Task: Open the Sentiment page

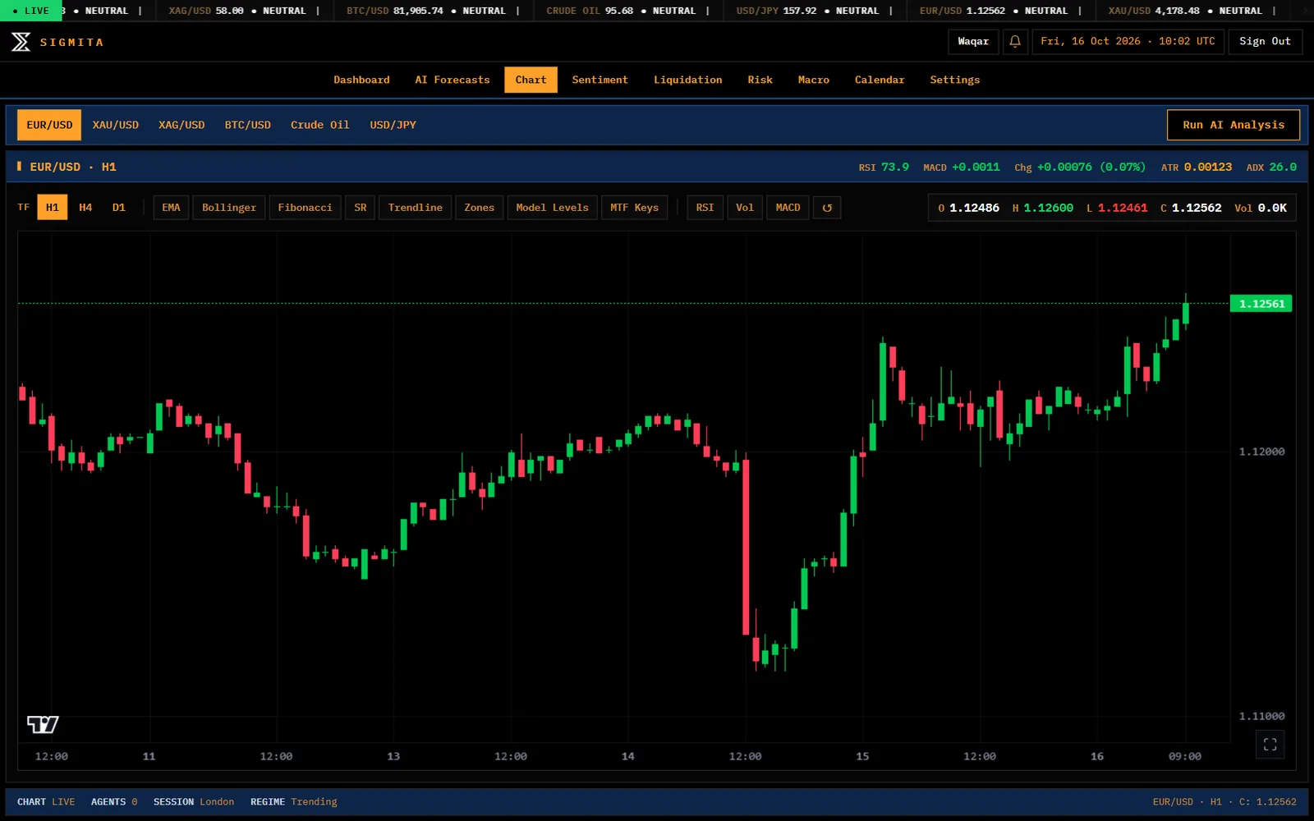Action: 600,80
